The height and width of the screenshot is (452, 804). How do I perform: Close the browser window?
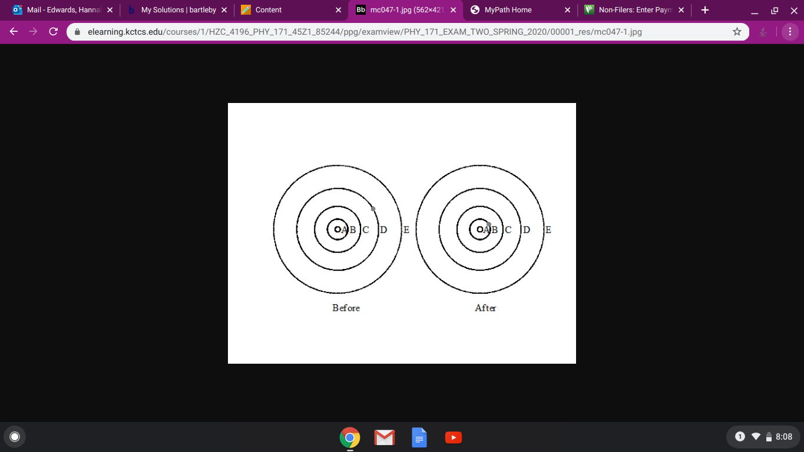tap(793, 11)
